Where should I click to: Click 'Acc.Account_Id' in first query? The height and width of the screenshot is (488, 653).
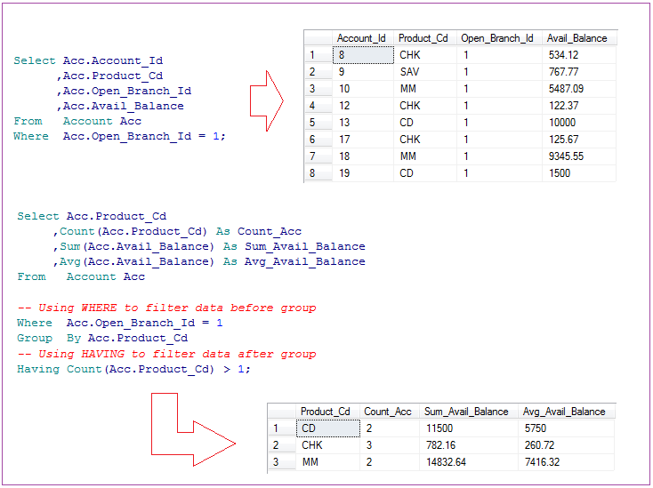[x=113, y=61]
